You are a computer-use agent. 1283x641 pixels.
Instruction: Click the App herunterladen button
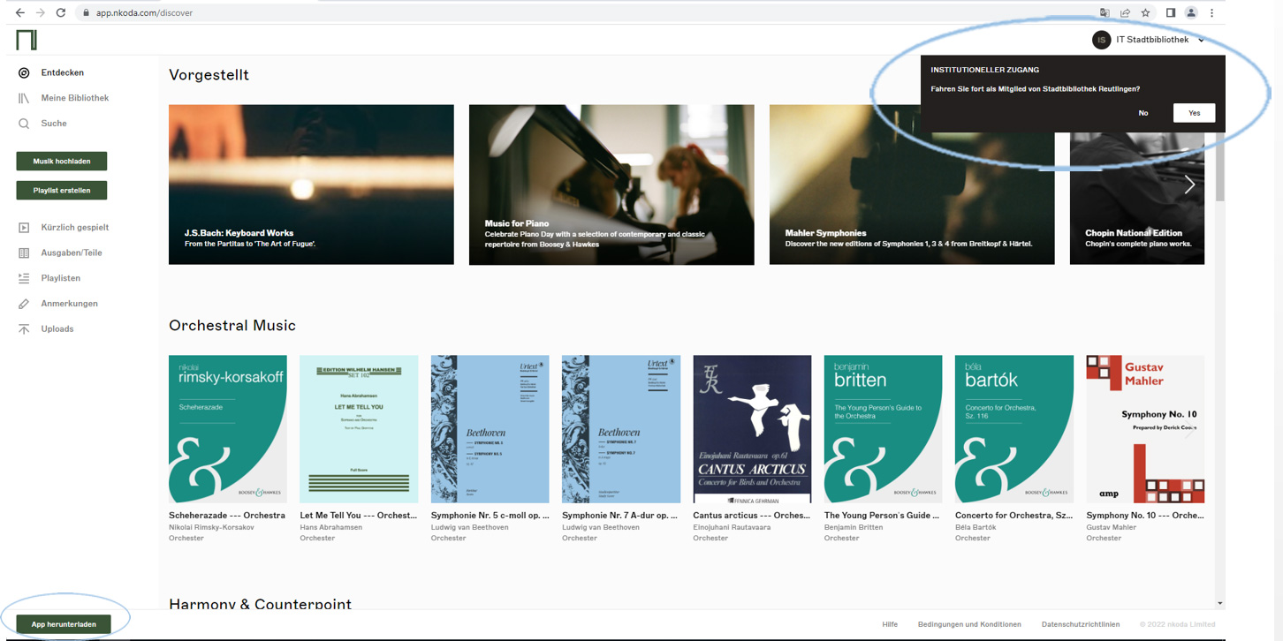click(64, 624)
